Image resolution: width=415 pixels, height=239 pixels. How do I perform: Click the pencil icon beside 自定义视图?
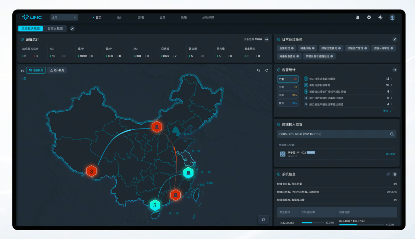tap(72, 28)
